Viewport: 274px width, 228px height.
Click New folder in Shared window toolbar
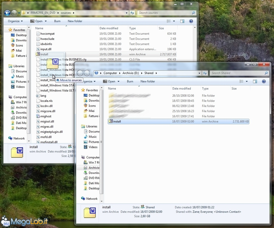148,81
